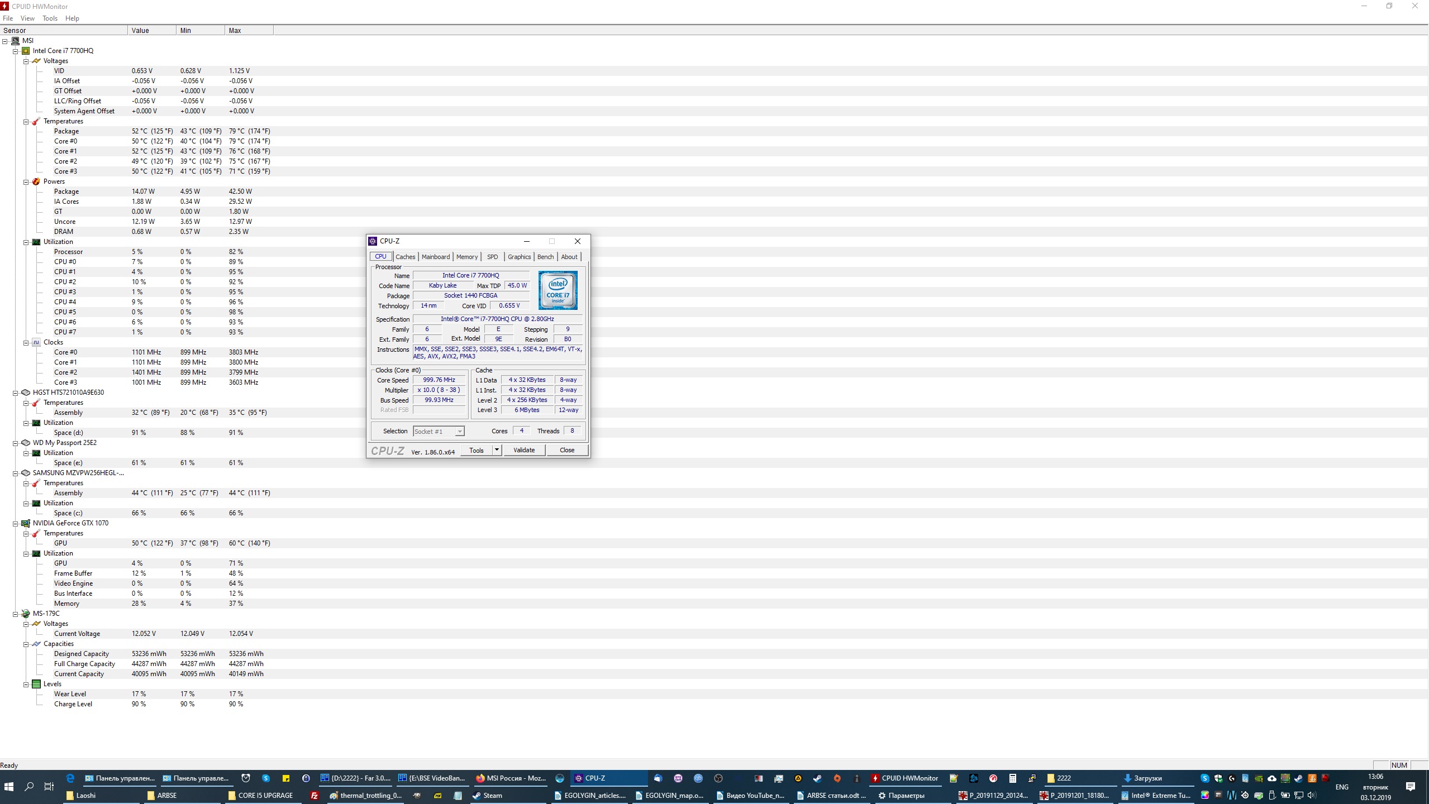Collapse the MSI root node

(5, 41)
